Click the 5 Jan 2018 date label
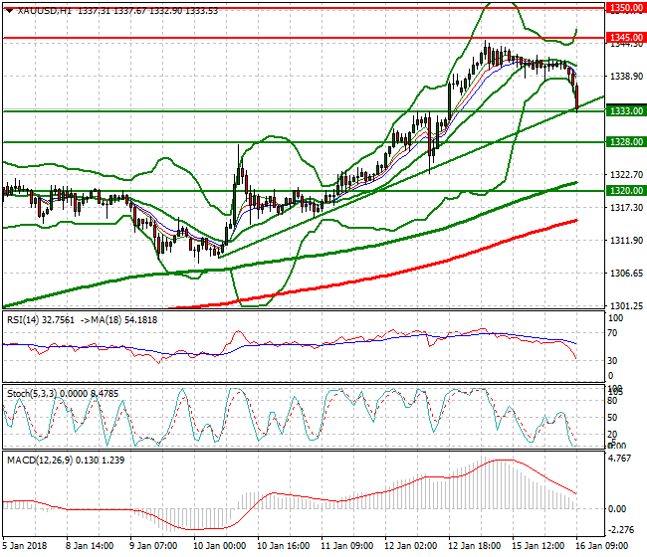This screenshot has height=557, width=647. pyautogui.click(x=25, y=546)
